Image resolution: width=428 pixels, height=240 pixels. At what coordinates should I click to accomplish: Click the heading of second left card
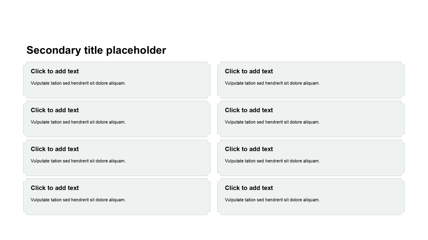tap(55, 110)
